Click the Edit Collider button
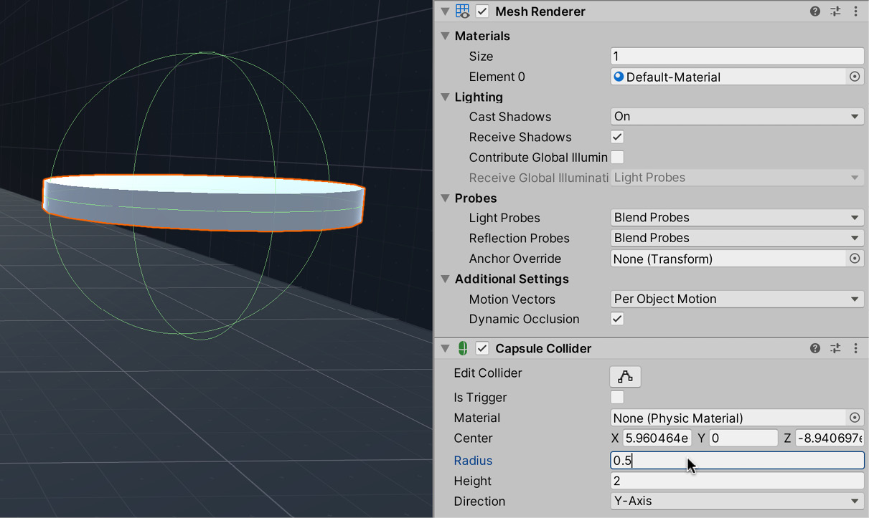 (x=625, y=377)
